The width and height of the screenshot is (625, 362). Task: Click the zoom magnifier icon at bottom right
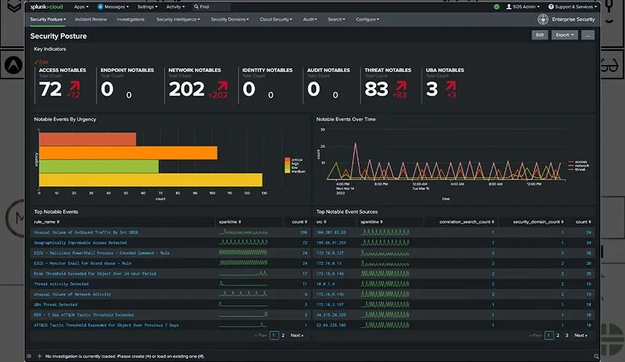(x=596, y=357)
